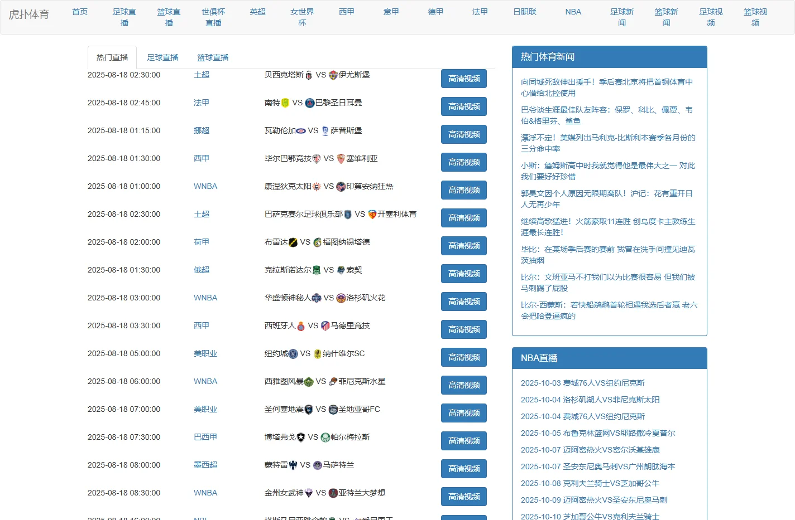Open 英超 in the top navigation
Screen dimensions: 795x520
click(258, 12)
